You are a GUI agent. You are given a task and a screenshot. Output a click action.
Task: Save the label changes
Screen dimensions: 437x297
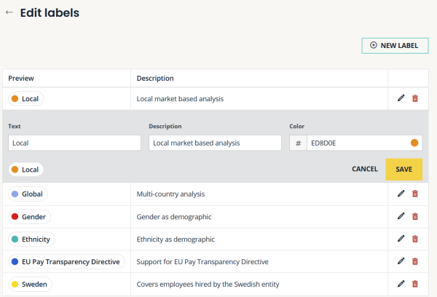(403, 169)
